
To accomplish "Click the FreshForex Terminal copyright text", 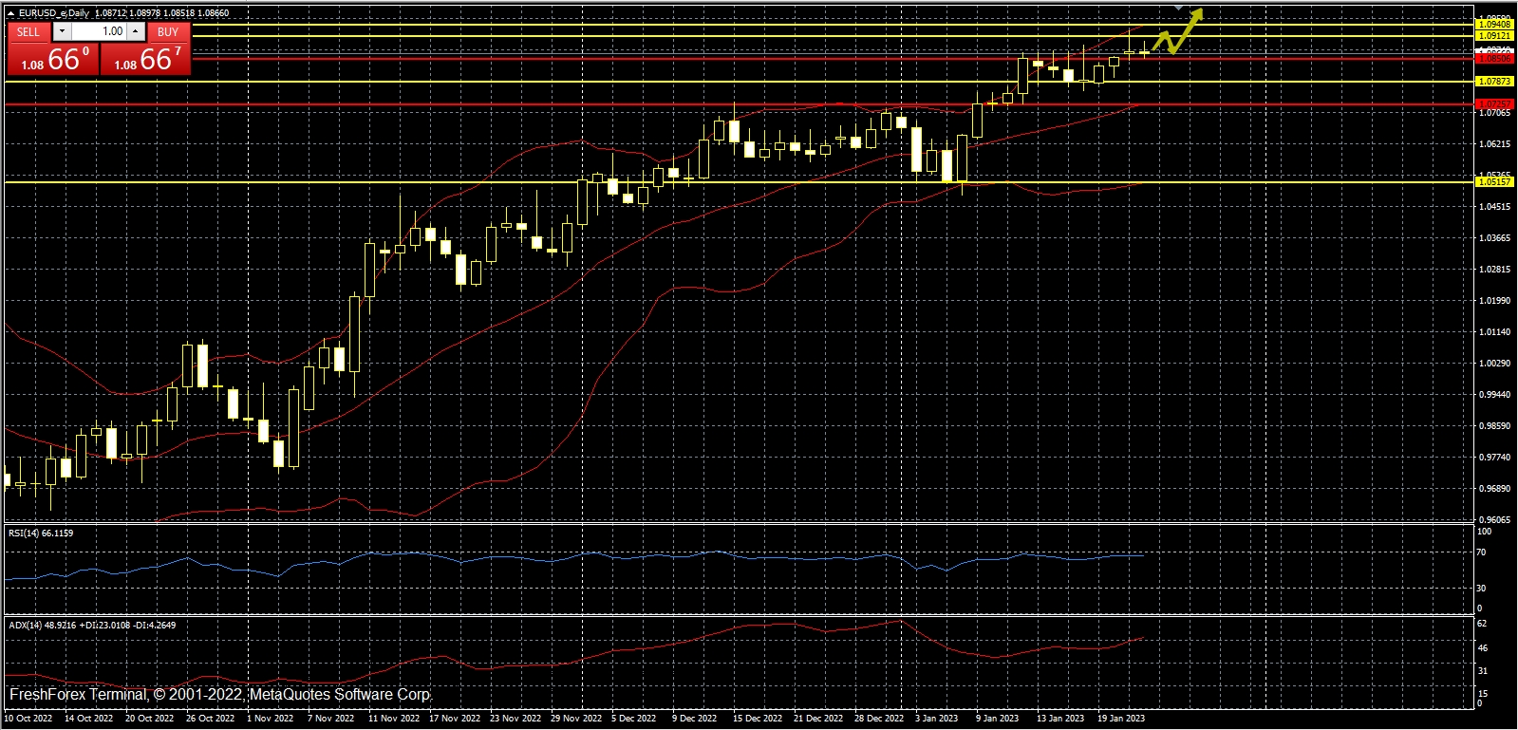I will tap(219, 695).
